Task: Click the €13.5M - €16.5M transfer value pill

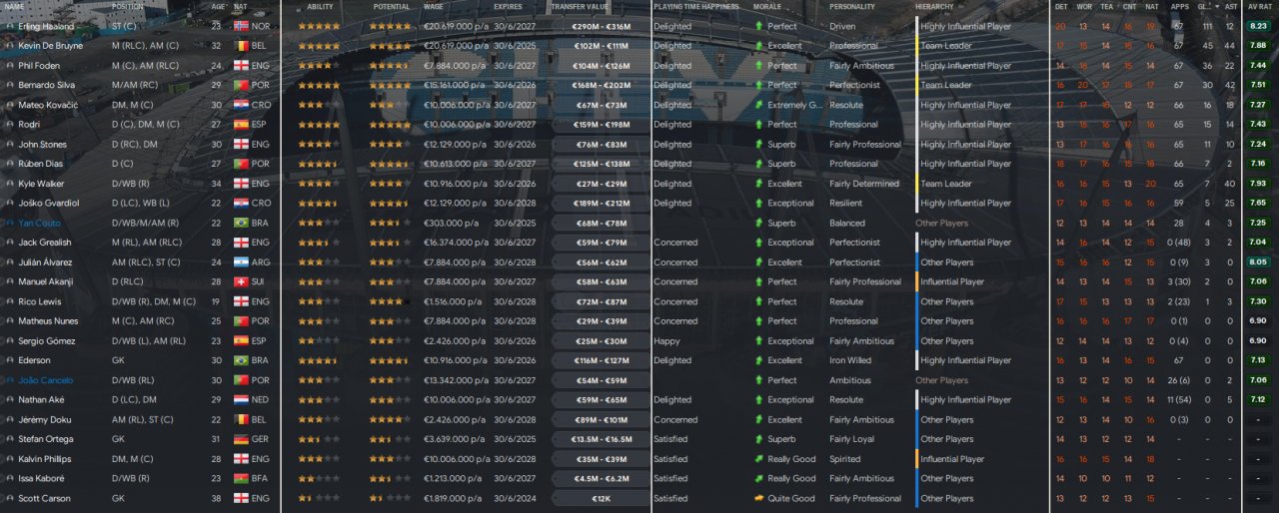Action: (600, 439)
